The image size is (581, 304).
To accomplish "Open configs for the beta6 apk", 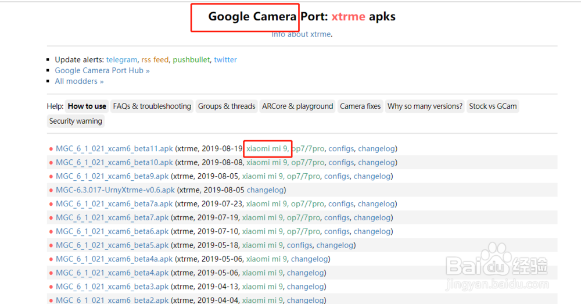I will click(337, 231).
